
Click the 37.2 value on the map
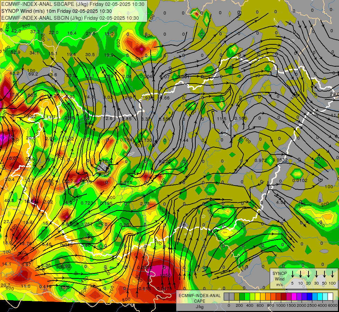(x=35, y=32)
